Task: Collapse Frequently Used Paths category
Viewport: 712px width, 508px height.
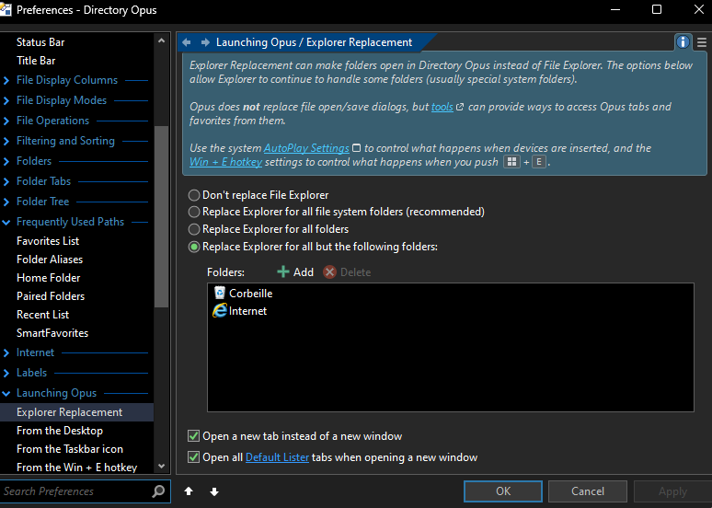Action: 6,222
